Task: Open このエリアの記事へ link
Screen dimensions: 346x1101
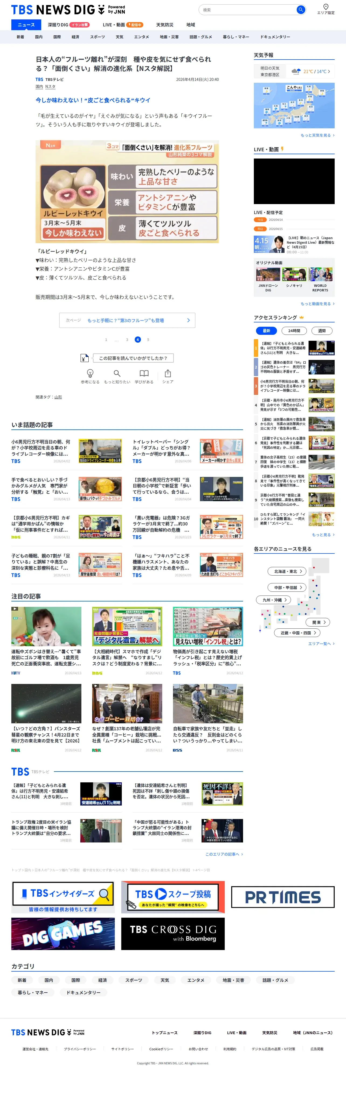Action: pyautogui.click(x=224, y=854)
